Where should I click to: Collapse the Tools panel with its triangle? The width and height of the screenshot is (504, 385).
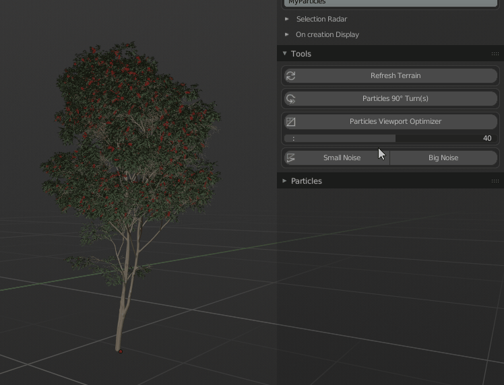coord(285,53)
